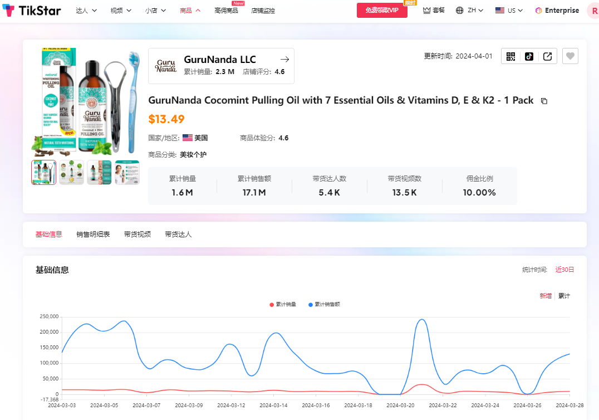
Task: Click the Enterprise badge
Action: click(557, 11)
